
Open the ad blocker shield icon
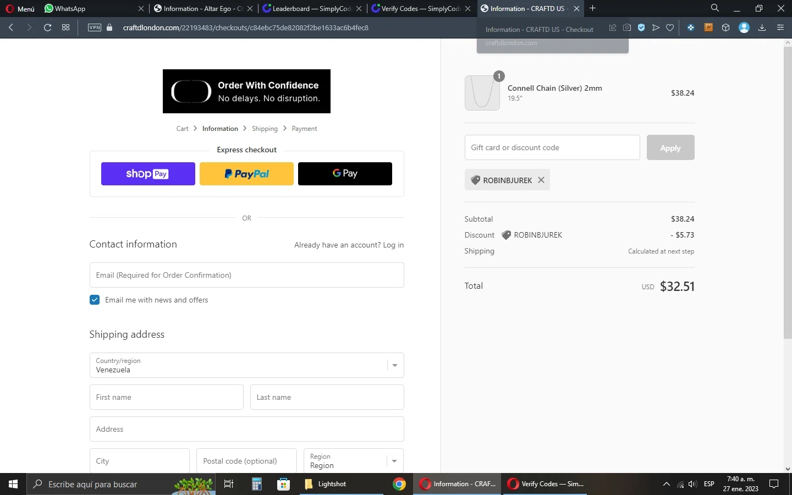point(641,28)
